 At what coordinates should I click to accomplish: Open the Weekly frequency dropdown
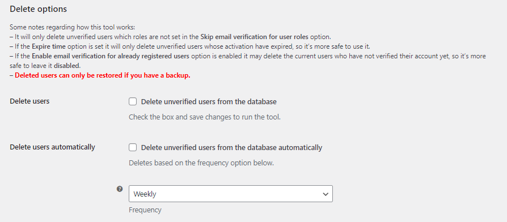click(x=231, y=194)
